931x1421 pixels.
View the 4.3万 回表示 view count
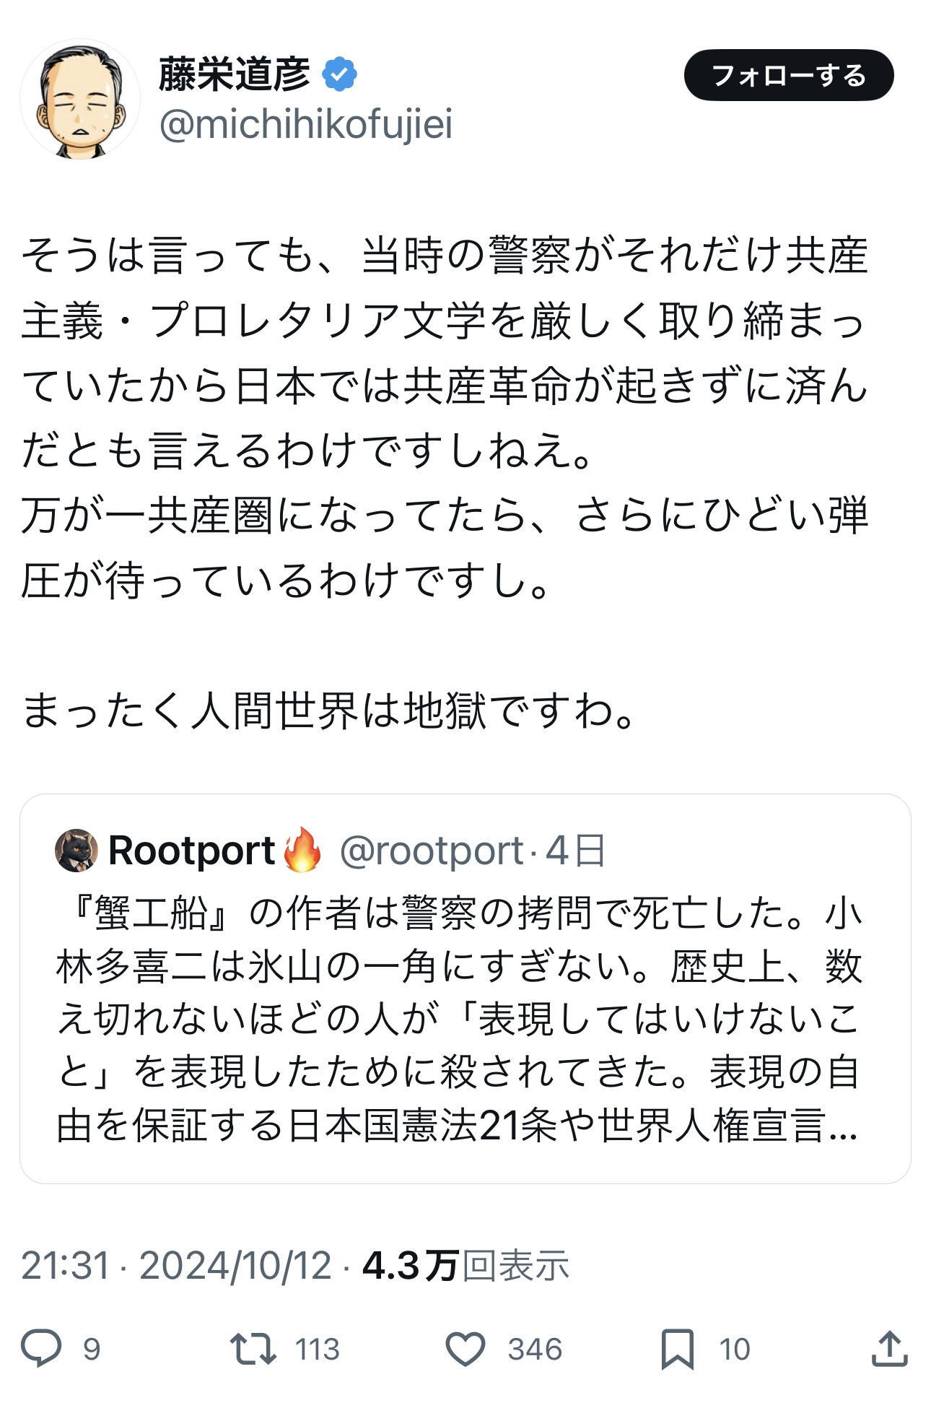point(465,1266)
